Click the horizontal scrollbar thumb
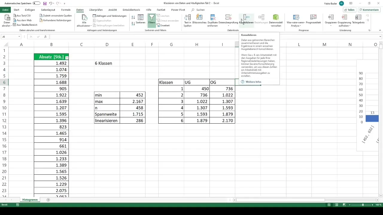The width and height of the screenshot is (383, 215). point(281,200)
